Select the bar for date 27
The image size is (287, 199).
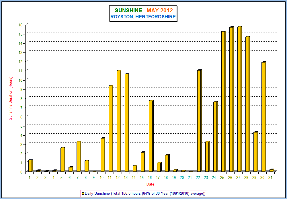point(240,99)
